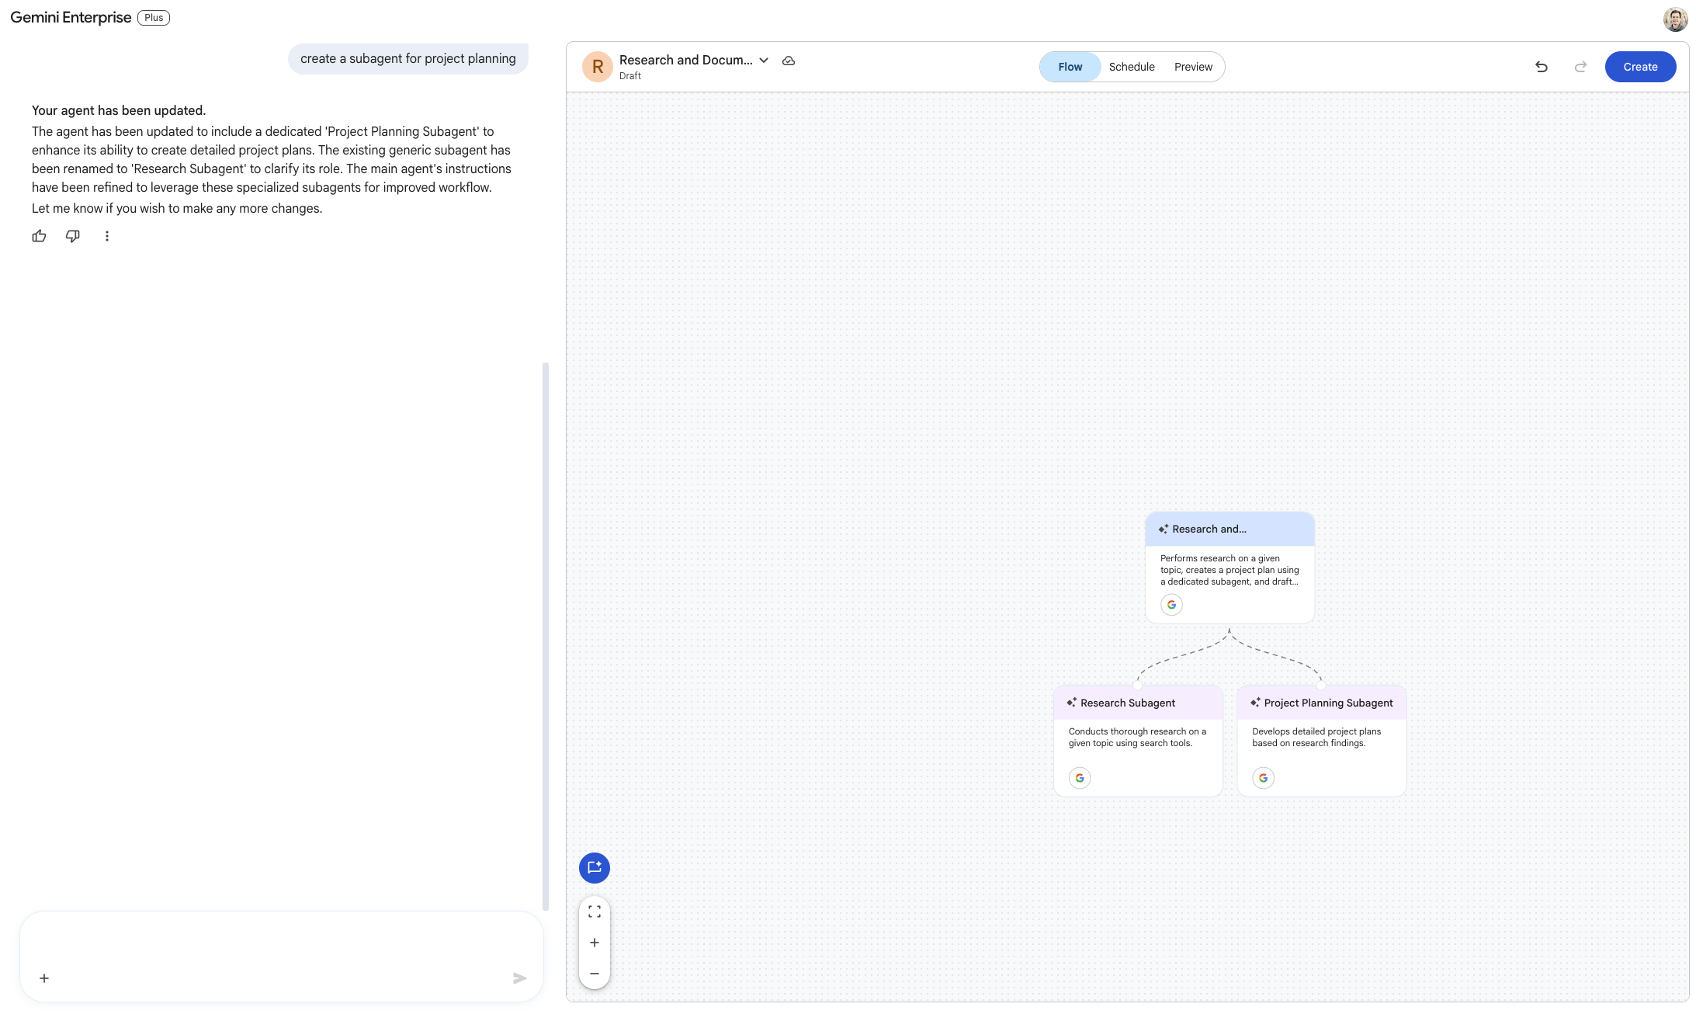1696x1014 pixels.
Task: Click the cloud save status icon
Action: click(789, 61)
